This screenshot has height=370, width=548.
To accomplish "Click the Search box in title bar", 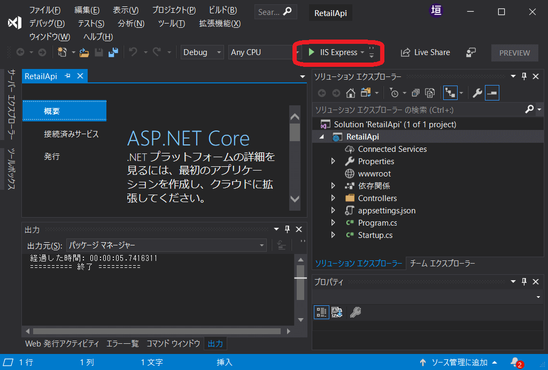I will pyautogui.click(x=275, y=12).
